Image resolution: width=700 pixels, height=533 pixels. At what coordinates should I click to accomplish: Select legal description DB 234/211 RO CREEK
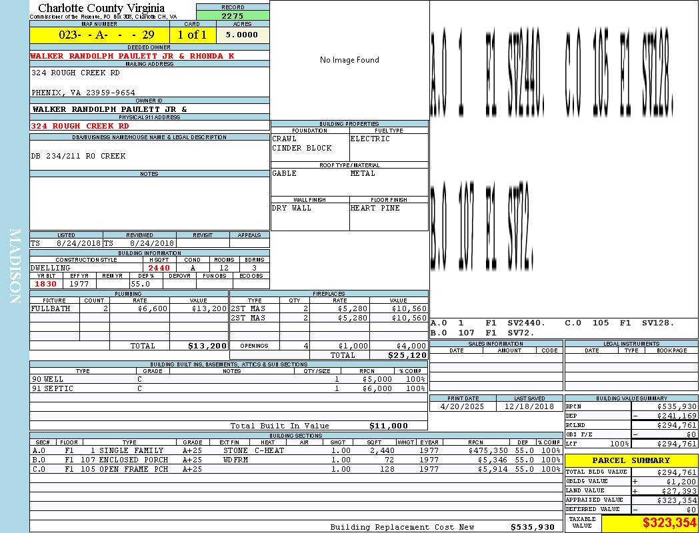[x=78, y=156]
